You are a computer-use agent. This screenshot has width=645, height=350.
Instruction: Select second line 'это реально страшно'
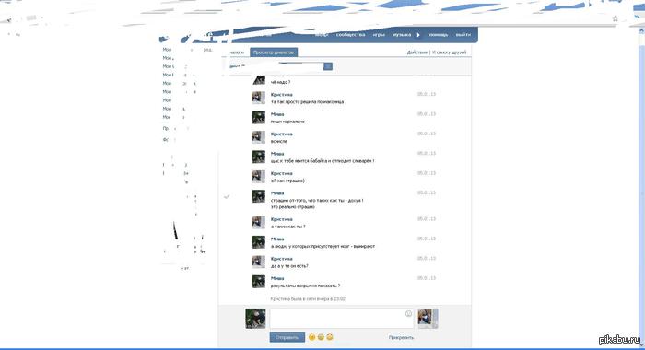293,207
